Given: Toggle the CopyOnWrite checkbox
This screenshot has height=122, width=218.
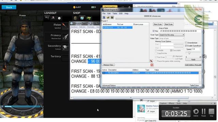Looking at the screenshot, I should [156, 53].
